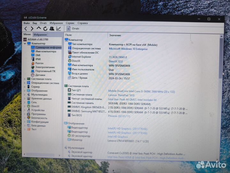Click the Дата / Время icon
Image resolution: width=230 pixels, height=173 pixels.
70,78
